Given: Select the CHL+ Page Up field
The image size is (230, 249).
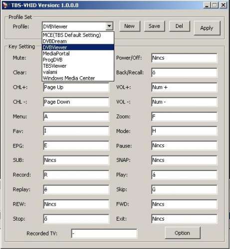Looking at the screenshot, I should (x=76, y=87).
